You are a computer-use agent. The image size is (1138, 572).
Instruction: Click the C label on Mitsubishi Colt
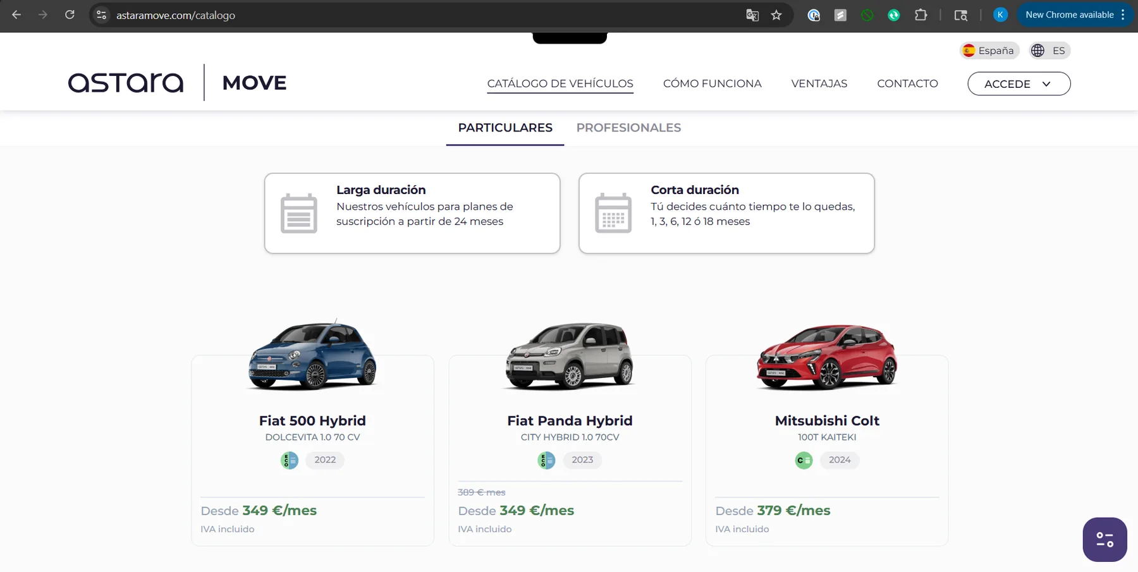(x=804, y=460)
